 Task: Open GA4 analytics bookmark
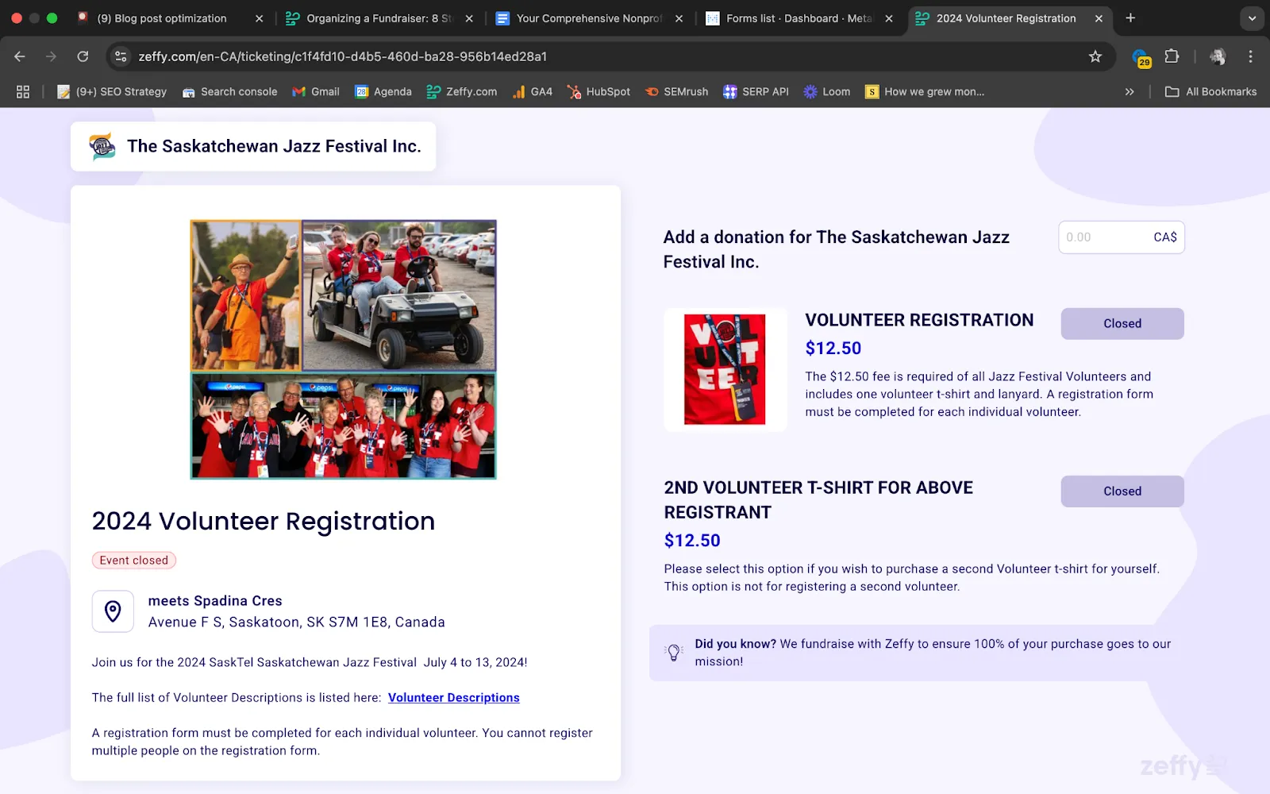point(533,92)
